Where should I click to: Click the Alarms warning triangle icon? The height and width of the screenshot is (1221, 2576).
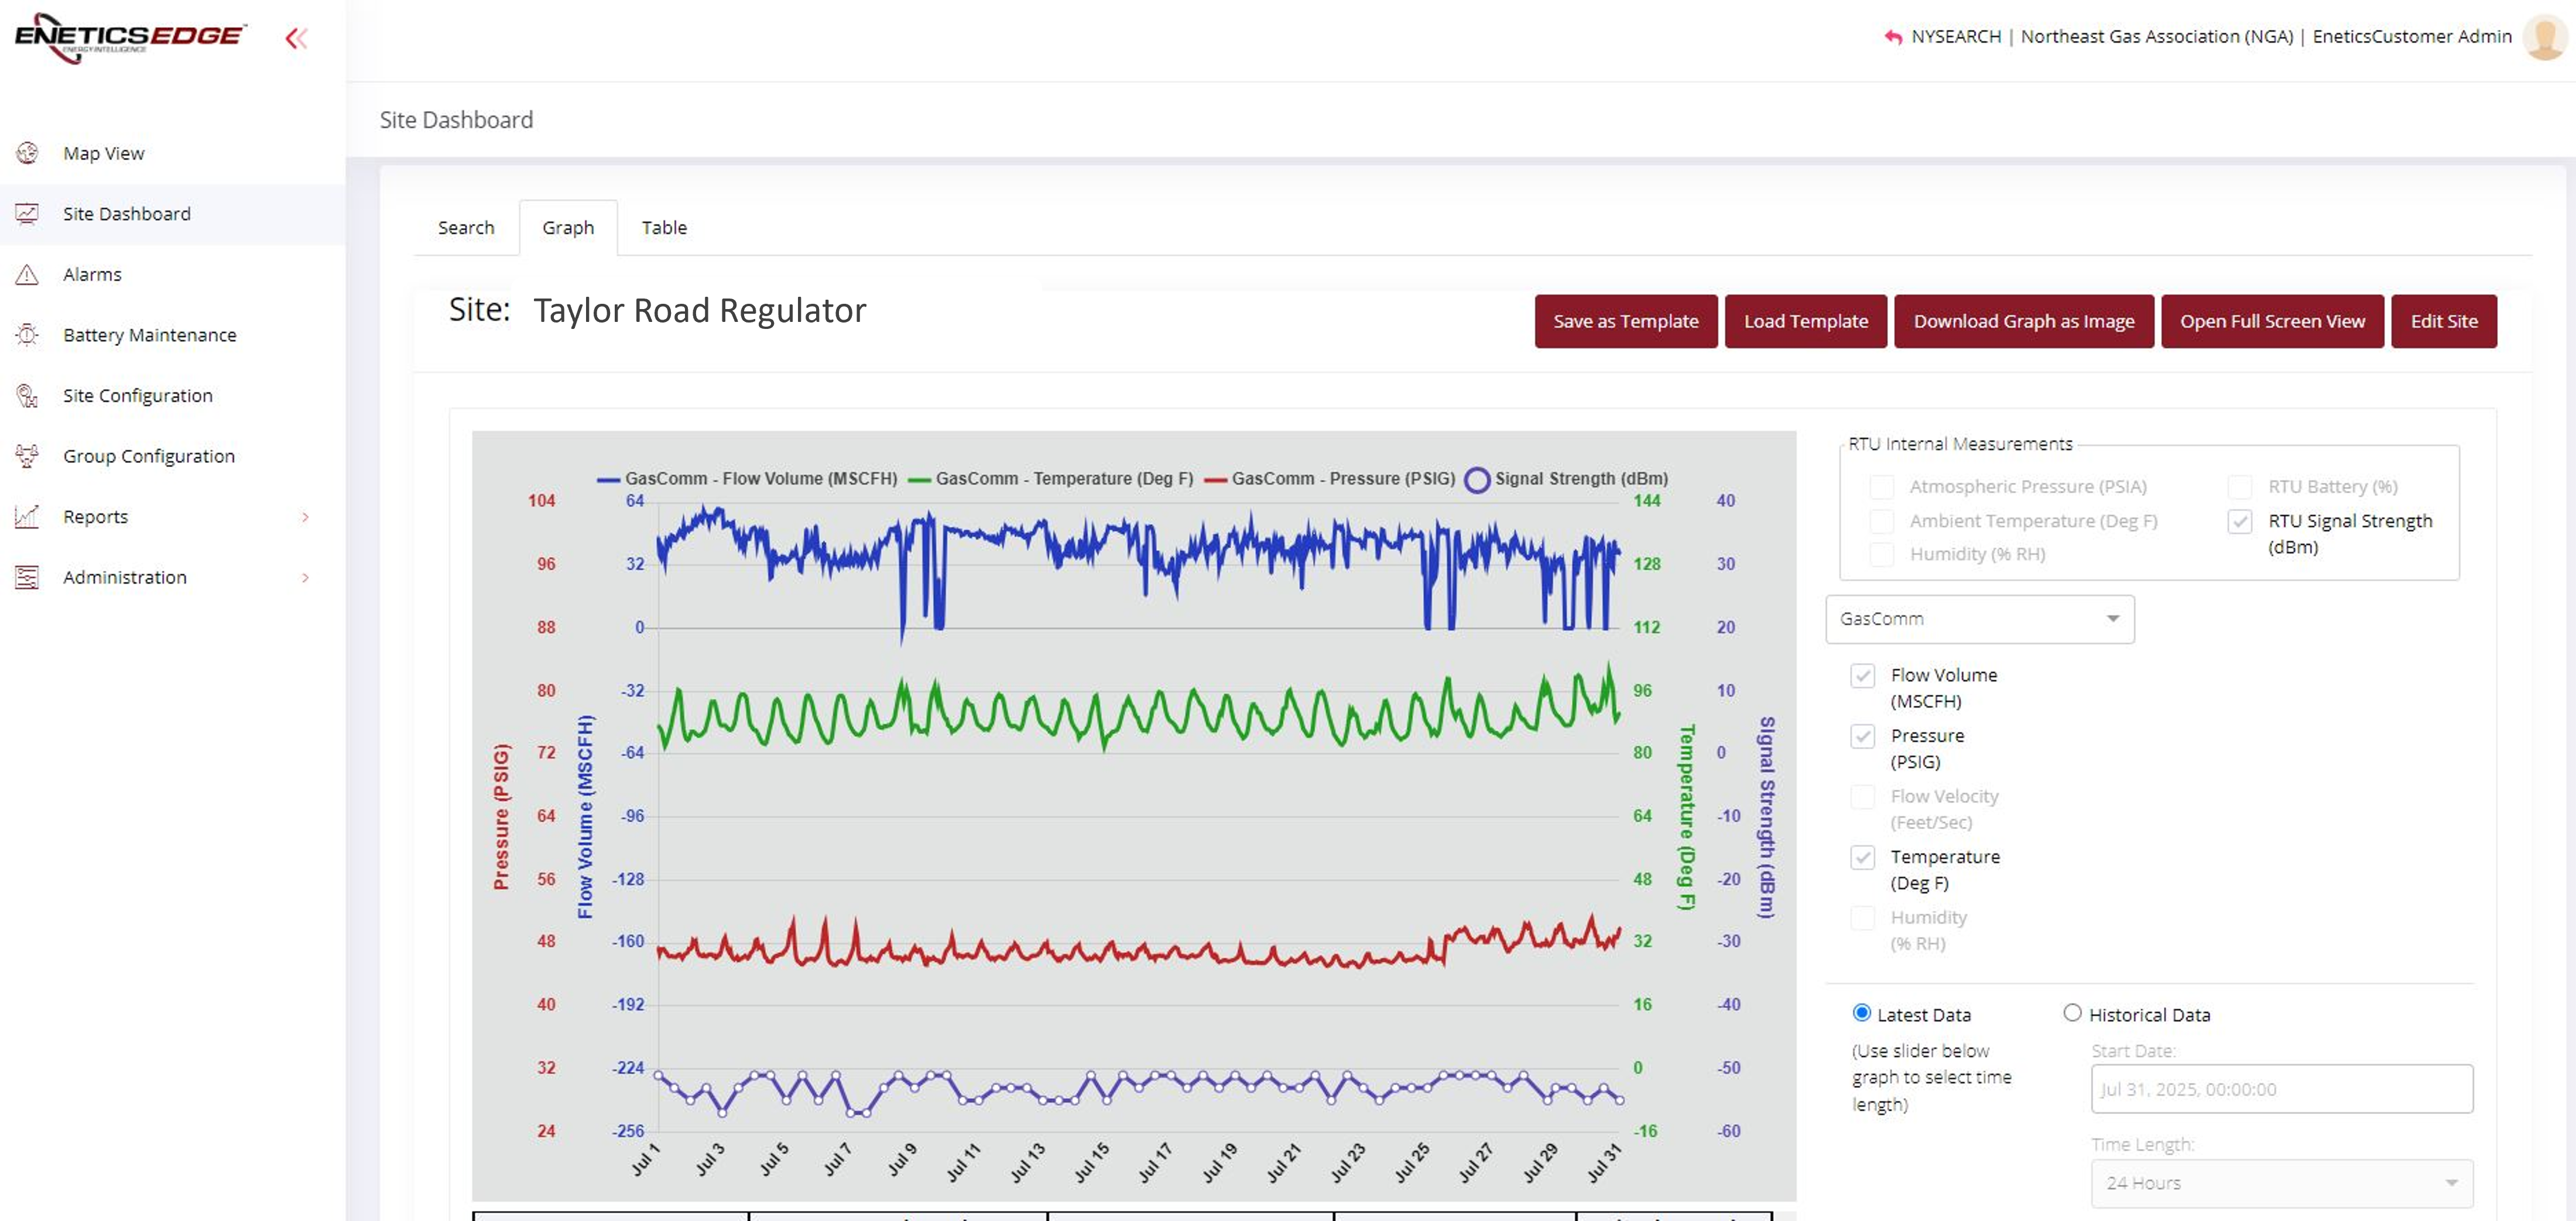coord(27,274)
